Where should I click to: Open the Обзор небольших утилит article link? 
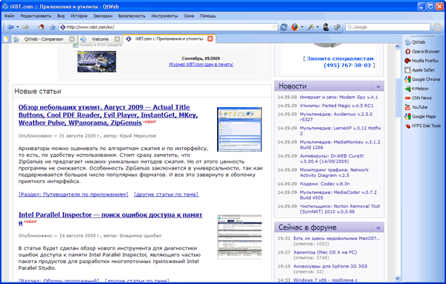[109, 115]
